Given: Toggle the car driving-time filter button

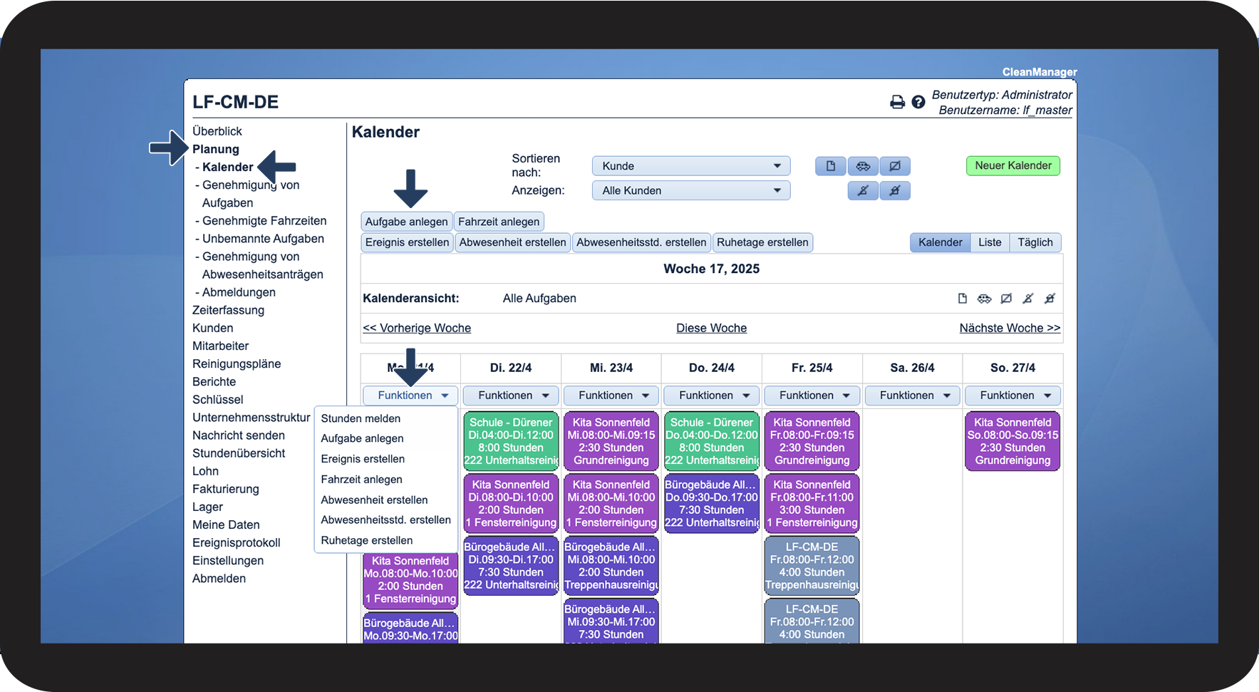Looking at the screenshot, I should 863,166.
